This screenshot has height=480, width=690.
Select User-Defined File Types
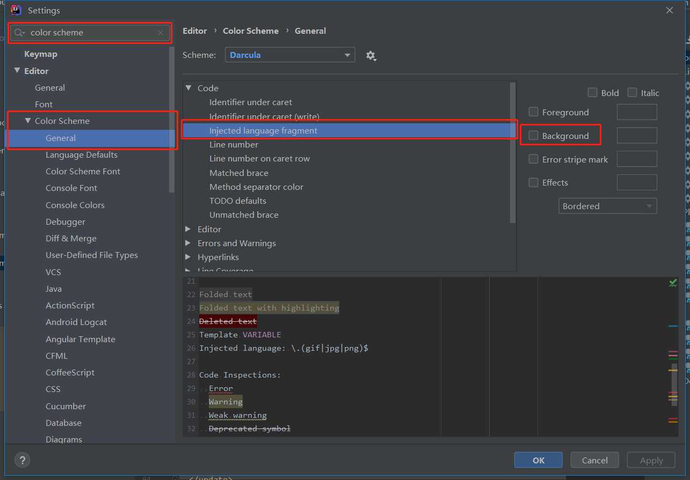[92, 255]
